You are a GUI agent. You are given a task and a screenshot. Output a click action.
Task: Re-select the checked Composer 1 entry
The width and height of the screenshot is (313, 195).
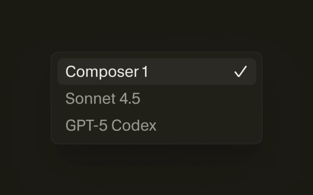(x=156, y=72)
